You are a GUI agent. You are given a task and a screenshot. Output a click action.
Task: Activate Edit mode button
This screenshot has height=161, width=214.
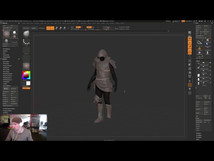(48, 28)
